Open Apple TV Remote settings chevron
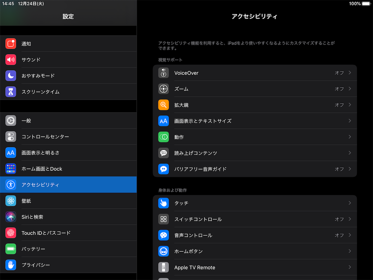The image size is (373, 280). pyautogui.click(x=349, y=267)
